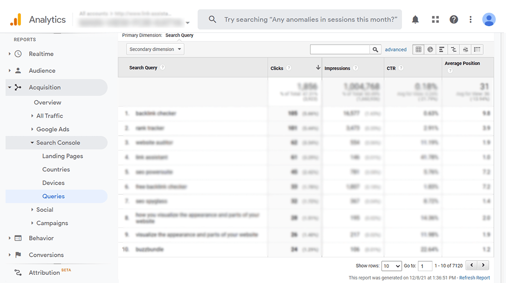Image resolution: width=506 pixels, height=283 pixels.
Task: Expand the Audience reports section
Action: click(x=42, y=71)
